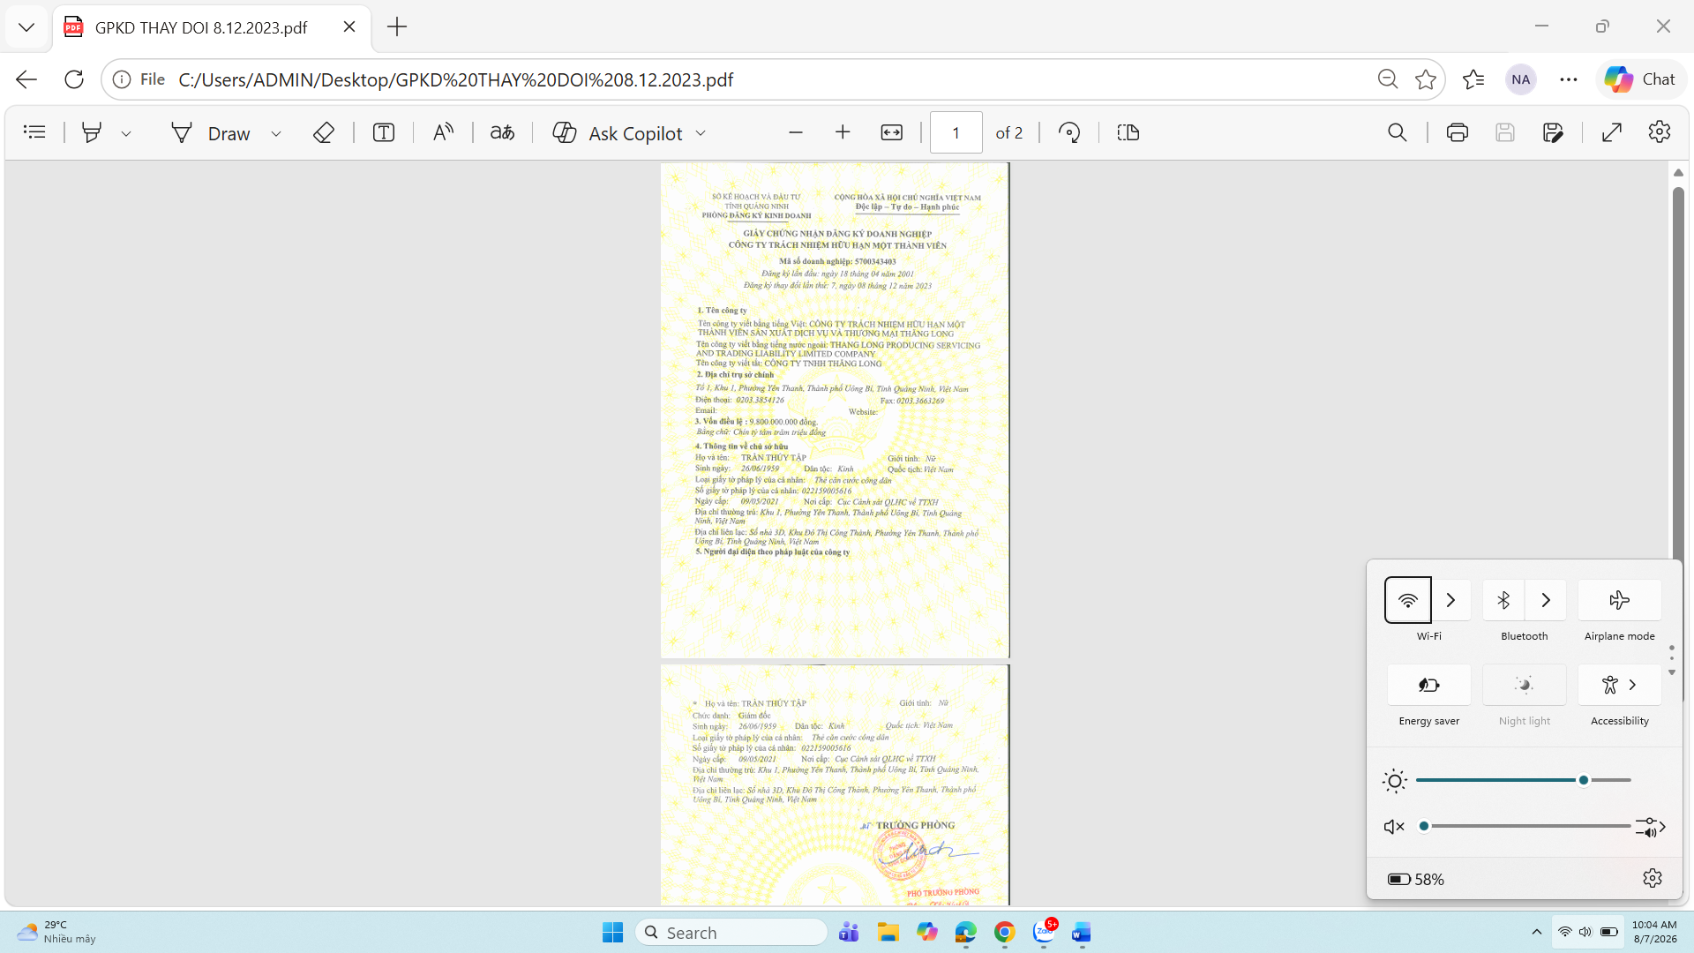Expand highlight color options arrow
Viewport: 1694px width, 953px height.
(126, 133)
